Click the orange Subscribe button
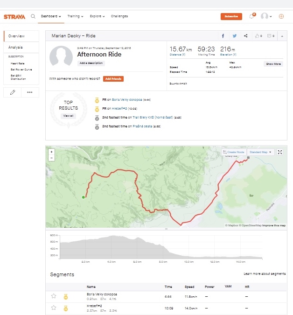 click(x=231, y=16)
